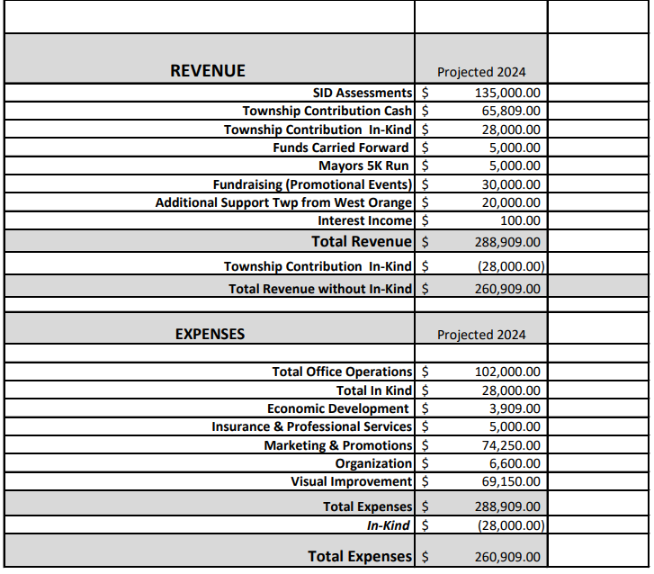Select the Funds Carried Forward row label
This screenshot has height=574, width=654.
[x=341, y=148]
